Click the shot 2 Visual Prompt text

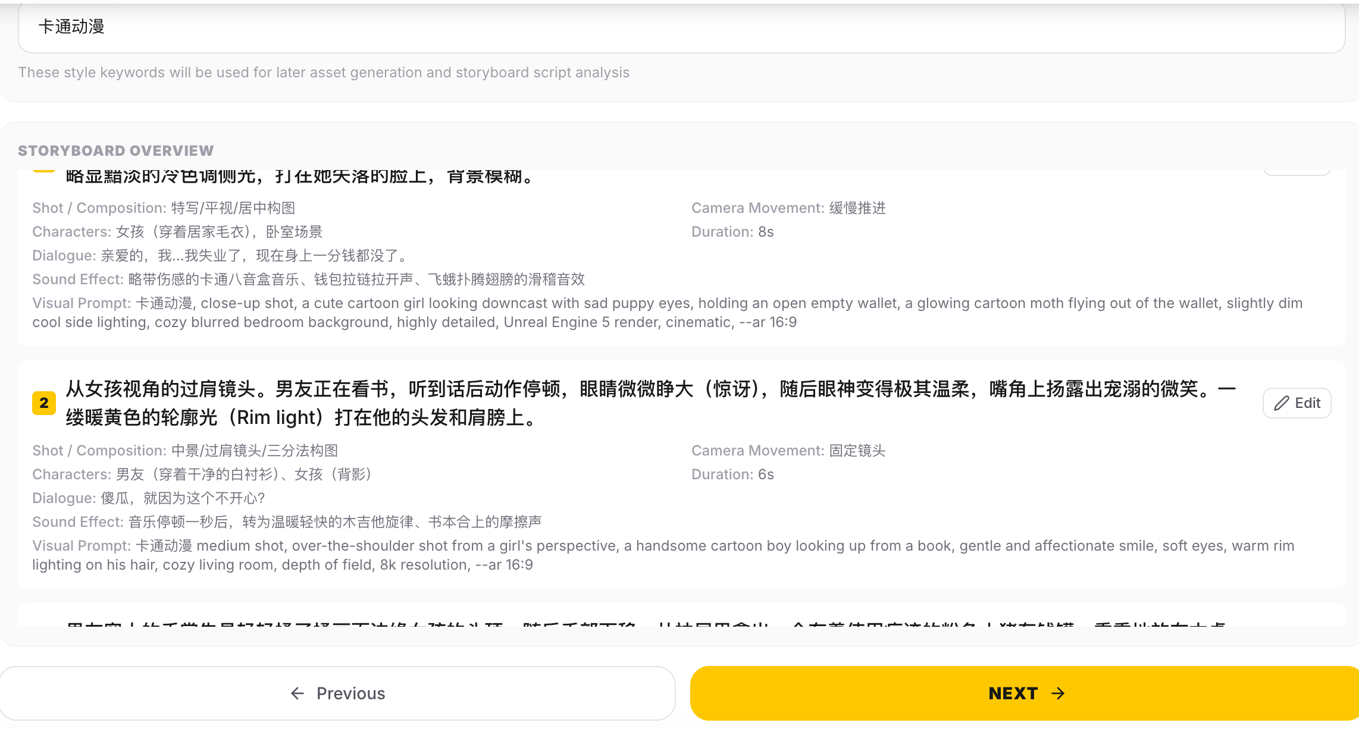tap(663, 555)
